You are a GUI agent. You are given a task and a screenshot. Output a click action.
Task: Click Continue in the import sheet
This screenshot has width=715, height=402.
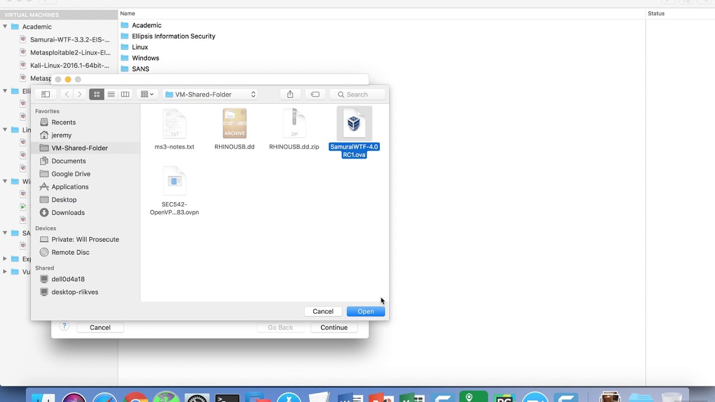(x=334, y=327)
